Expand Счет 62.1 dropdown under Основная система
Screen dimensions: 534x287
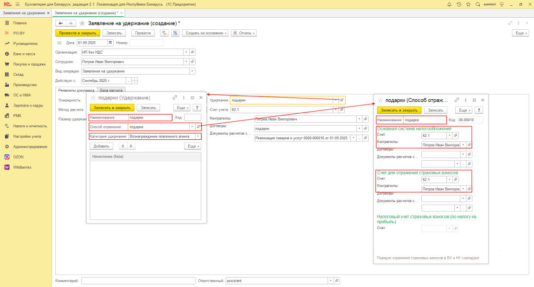tap(450, 135)
